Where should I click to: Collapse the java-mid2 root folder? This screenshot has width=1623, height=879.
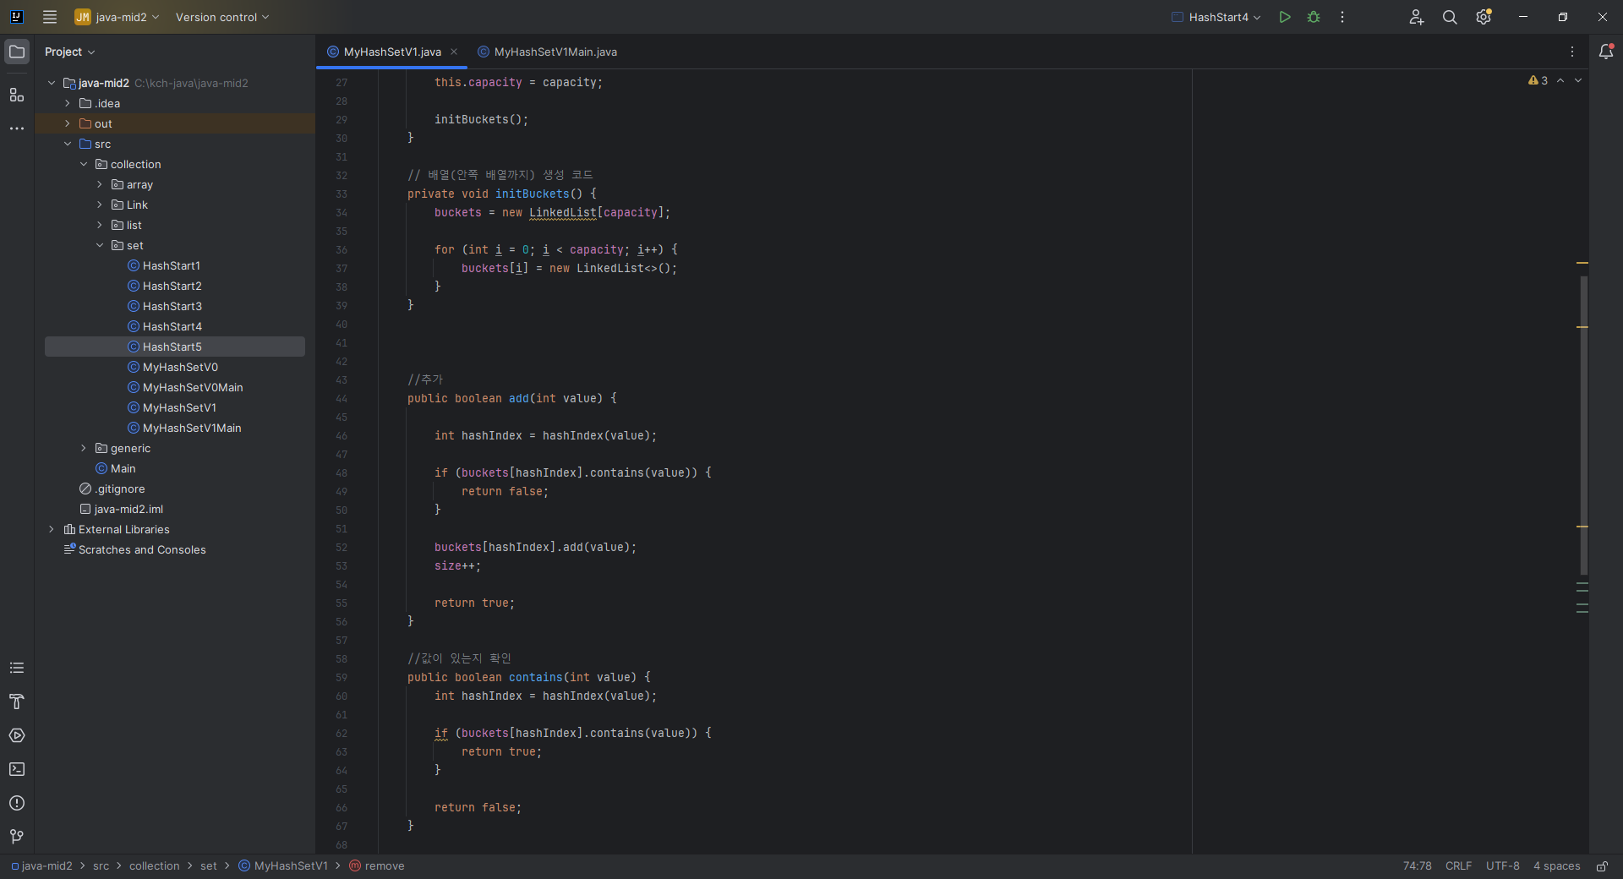click(52, 83)
